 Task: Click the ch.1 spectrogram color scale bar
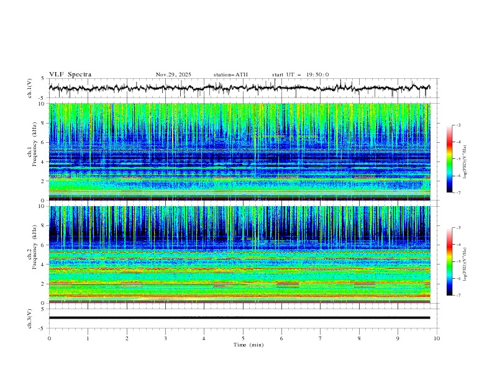449,159
